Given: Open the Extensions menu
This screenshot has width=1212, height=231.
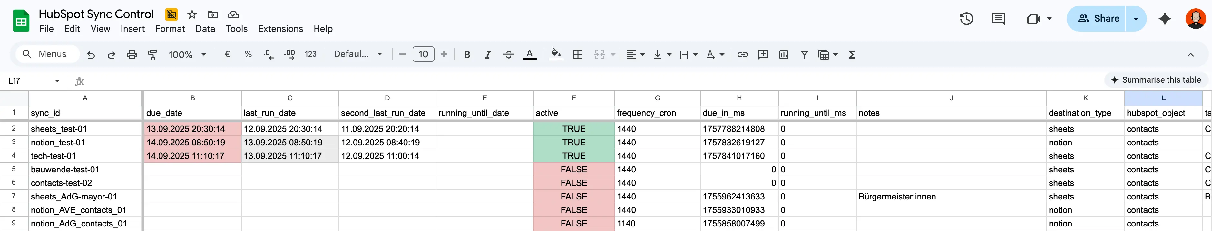Looking at the screenshot, I should pyautogui.click(x=280, y=29).
